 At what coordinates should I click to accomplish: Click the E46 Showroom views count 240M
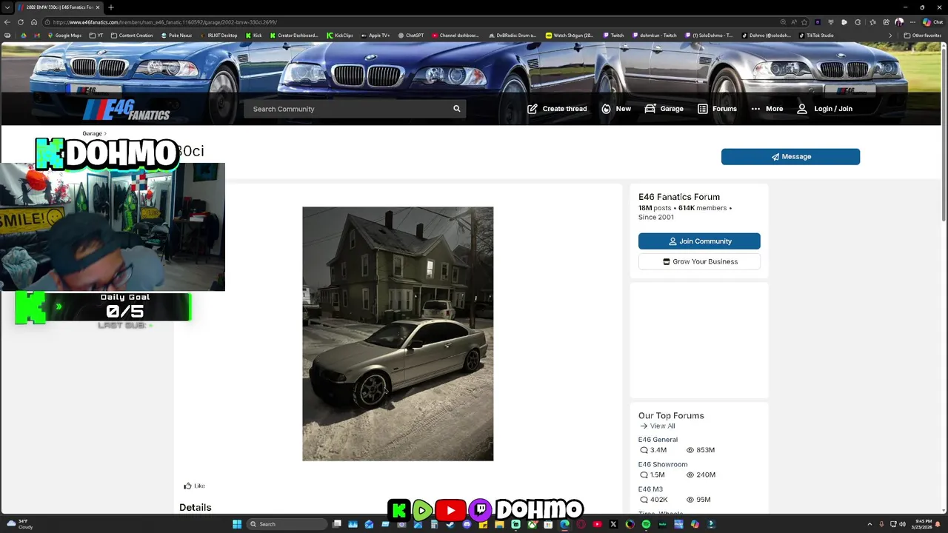[x=701, y=475]
